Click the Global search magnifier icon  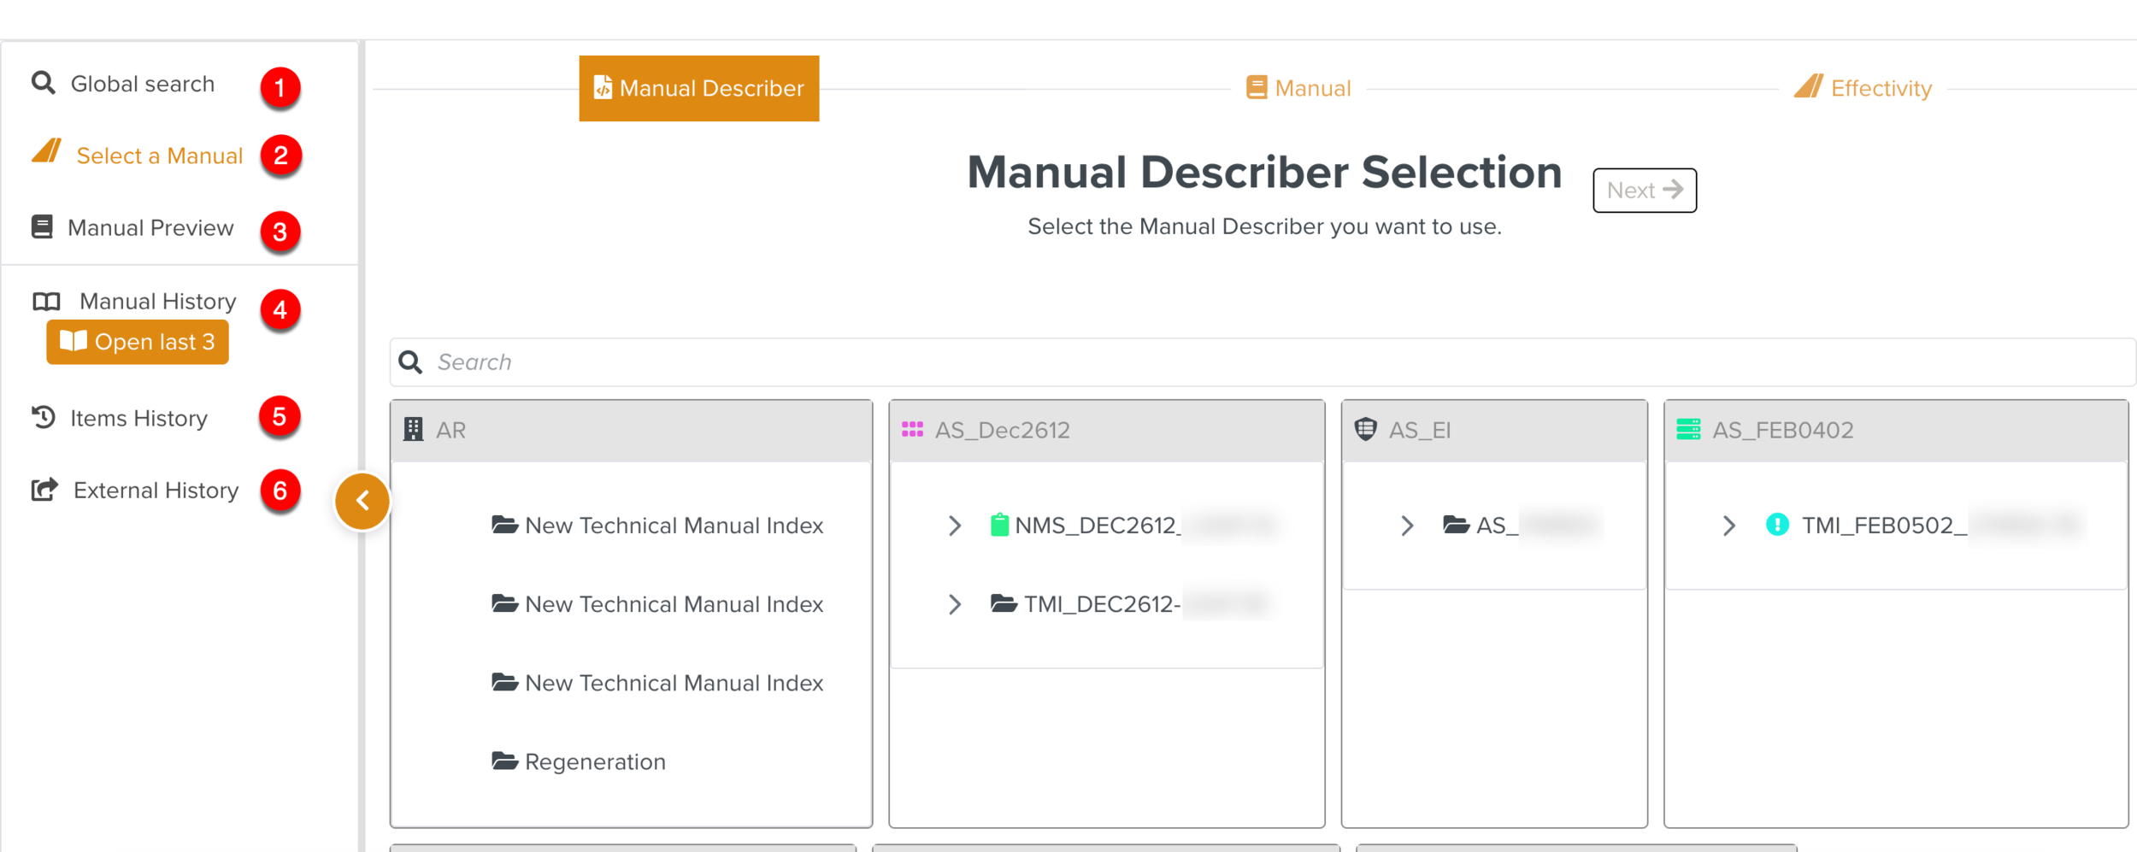coord(43,83)
